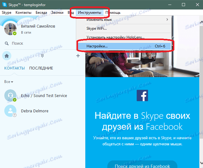Screen dimensions: 203x168
Task: Open the Звонки menu
Action: point(57,13)
